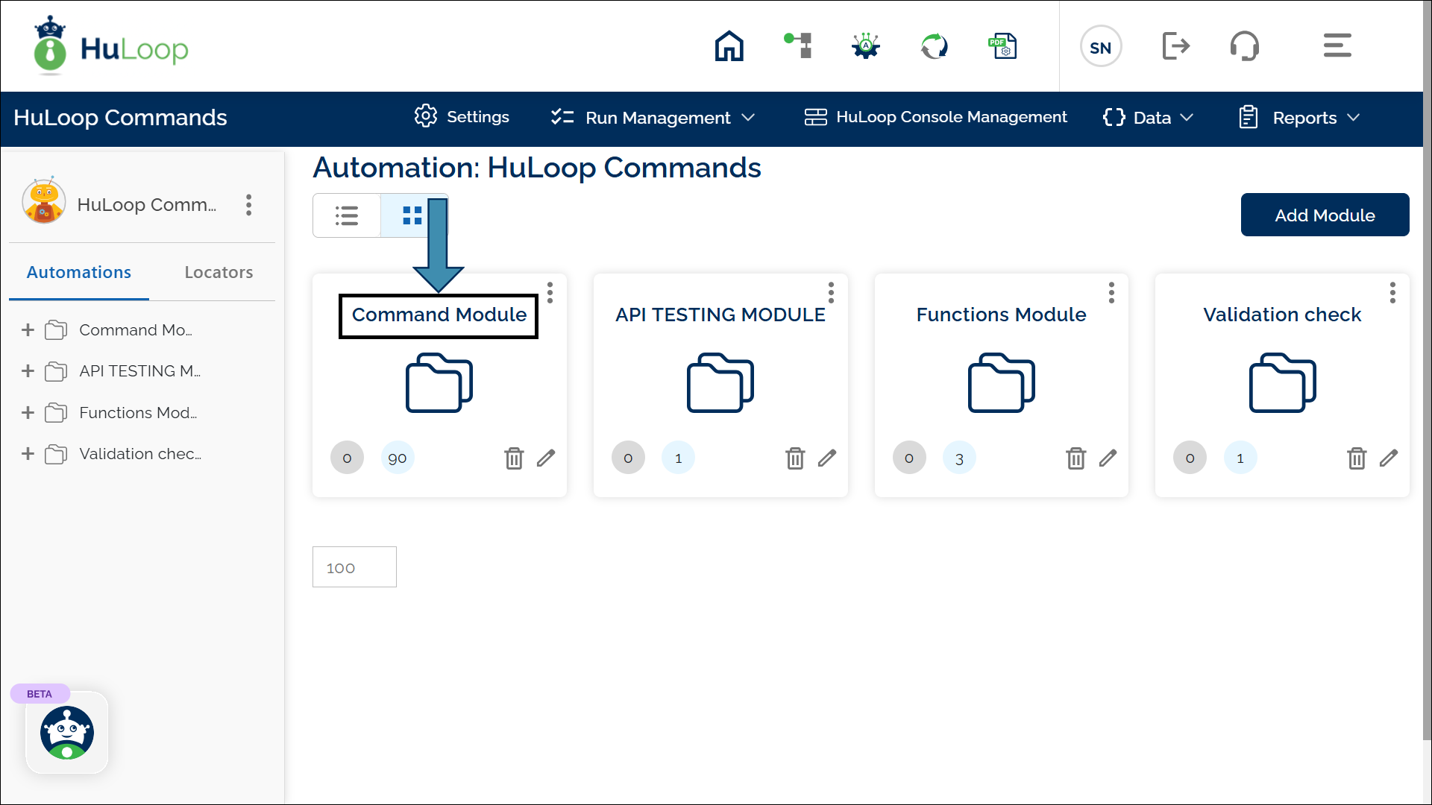Open the automation gear robot icon
The width and height of the screenshot is (1432, 805).
(x=865, y=46)
